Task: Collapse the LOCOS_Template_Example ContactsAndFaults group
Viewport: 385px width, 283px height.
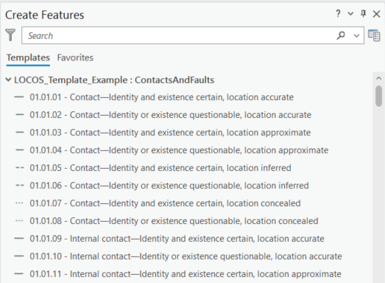Action: [8, 80]
